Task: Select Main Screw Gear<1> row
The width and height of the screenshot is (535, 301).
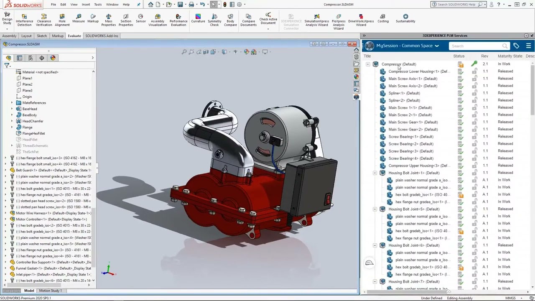Action: 413,122
